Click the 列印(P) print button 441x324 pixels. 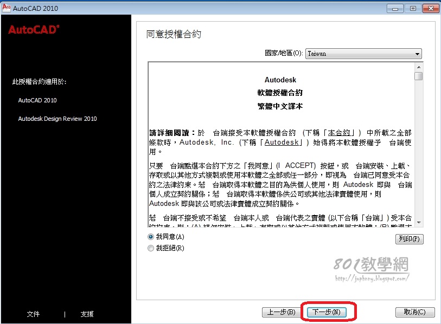pos(409,239)
